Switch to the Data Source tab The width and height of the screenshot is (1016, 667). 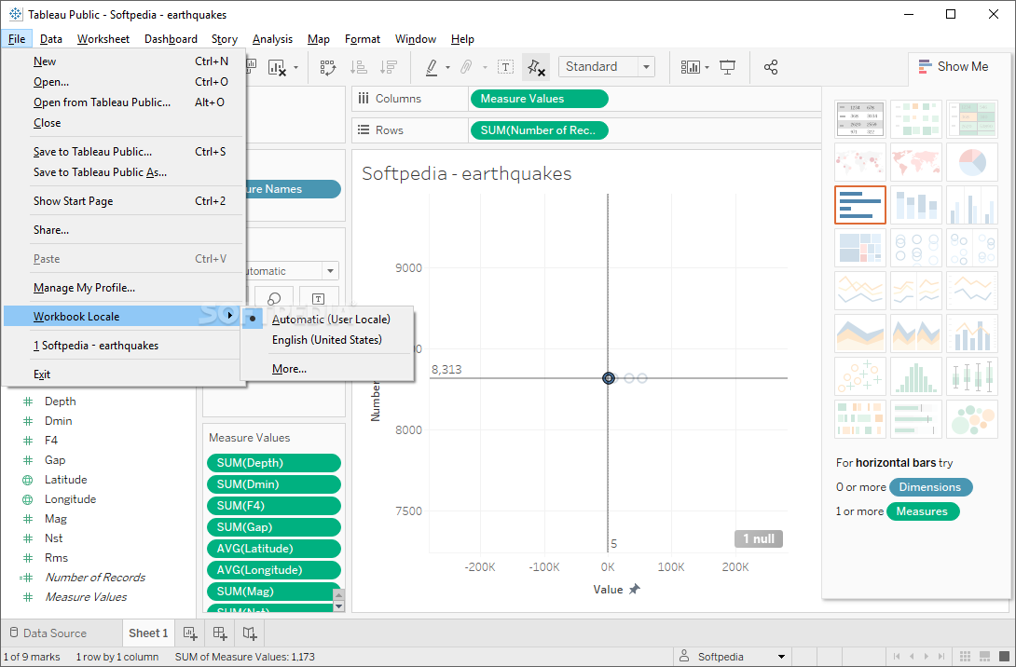pyautogui.click(x=48, y=633)
